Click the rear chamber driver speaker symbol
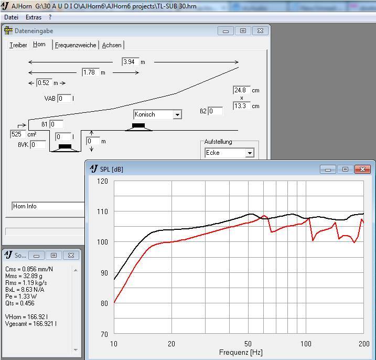 tap(65, 146)
